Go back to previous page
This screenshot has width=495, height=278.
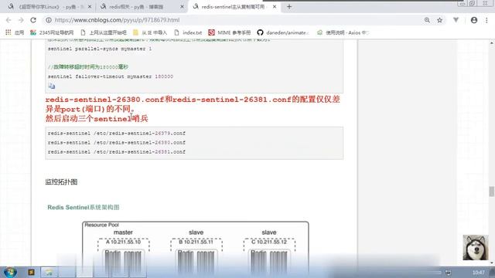tap(9, 20)
